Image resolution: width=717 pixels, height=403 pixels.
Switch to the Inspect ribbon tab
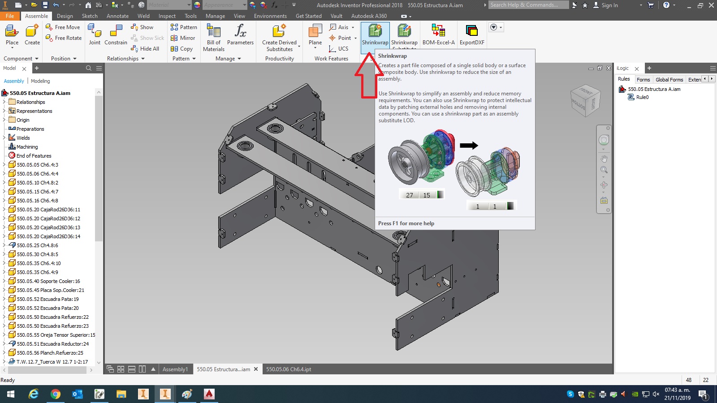[x=167, y=16]
